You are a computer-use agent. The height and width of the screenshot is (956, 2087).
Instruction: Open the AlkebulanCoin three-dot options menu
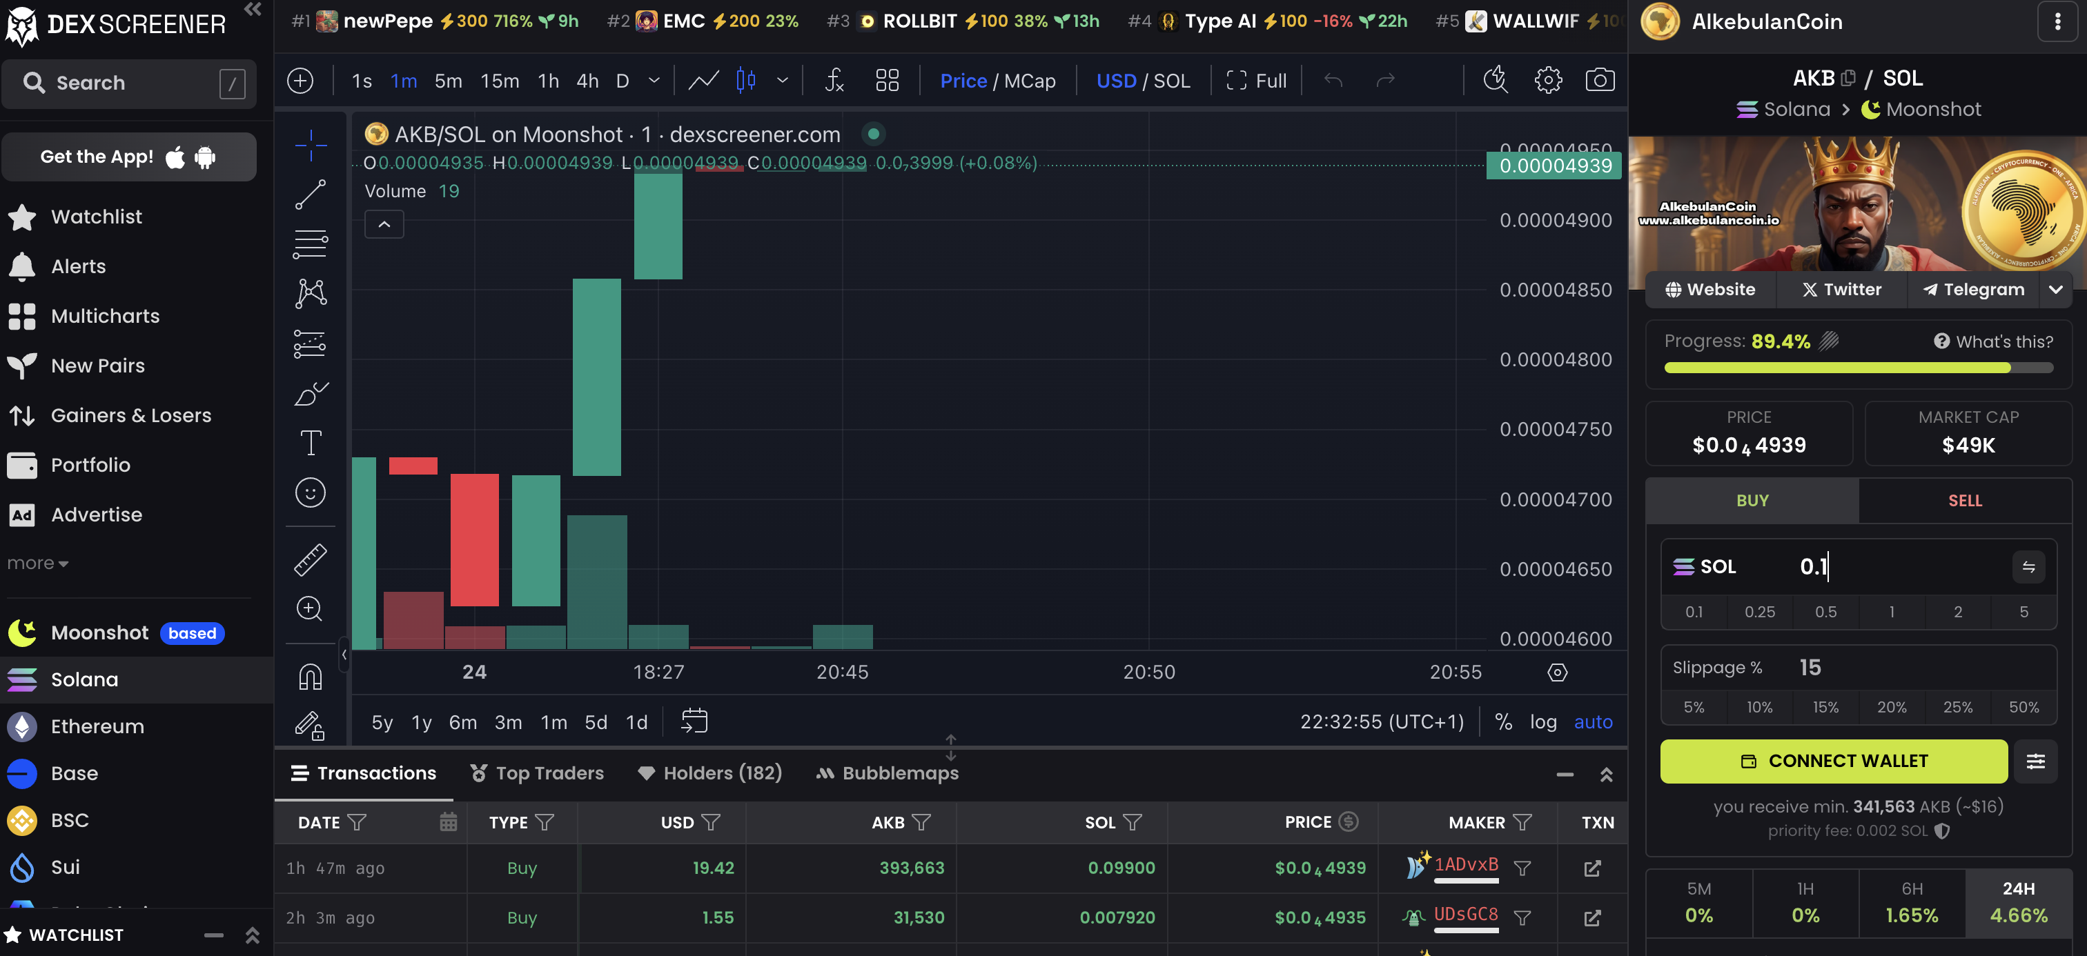pyautogui.click(x=2057, y=22)
